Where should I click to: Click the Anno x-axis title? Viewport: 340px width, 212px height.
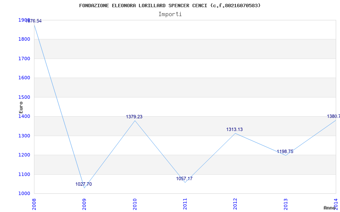[x=330, y=208]
